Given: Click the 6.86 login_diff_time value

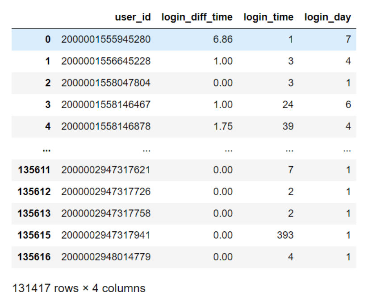Looking at the screenshot, I should (223, 39).
